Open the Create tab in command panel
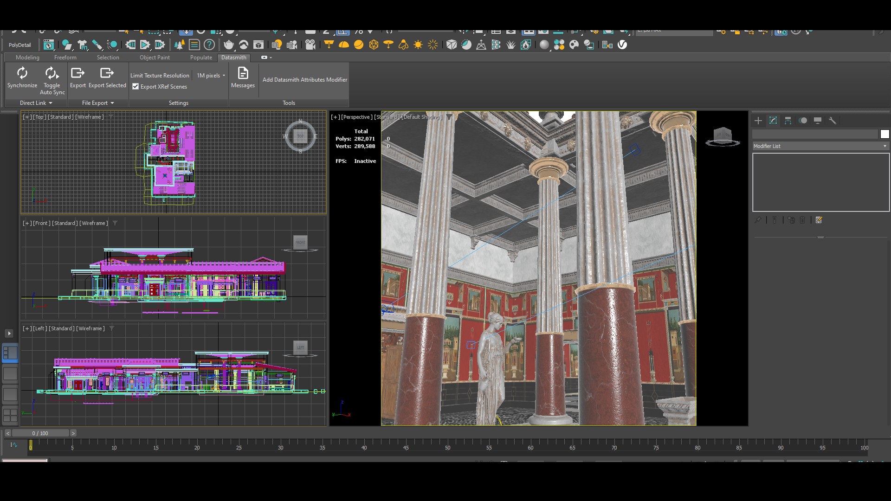Viewport: 891px width, 501px height. (758, 121)
